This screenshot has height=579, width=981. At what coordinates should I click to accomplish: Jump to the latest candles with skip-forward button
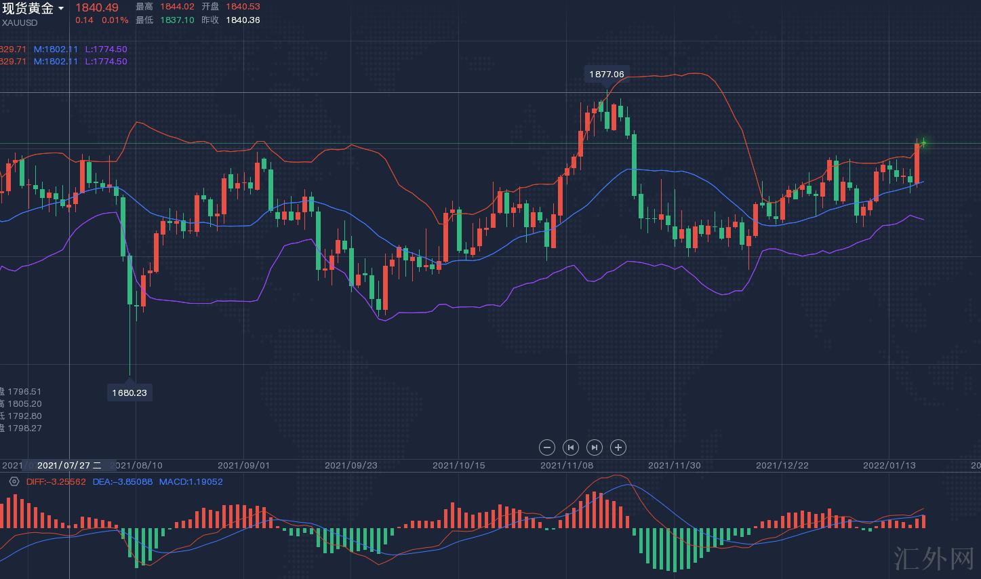(595, 447)
